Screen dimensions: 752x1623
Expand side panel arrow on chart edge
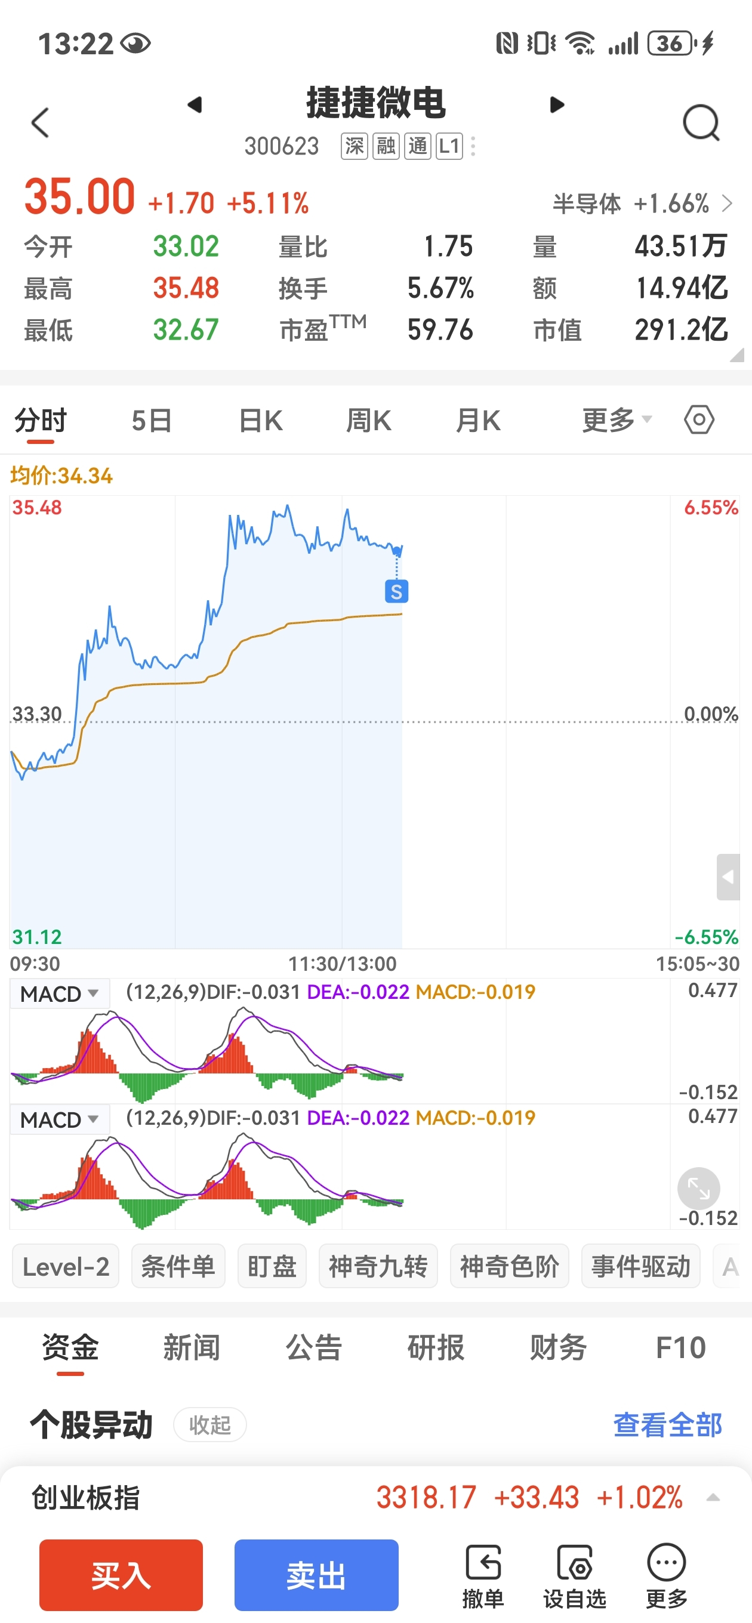[x=728, y=877]
